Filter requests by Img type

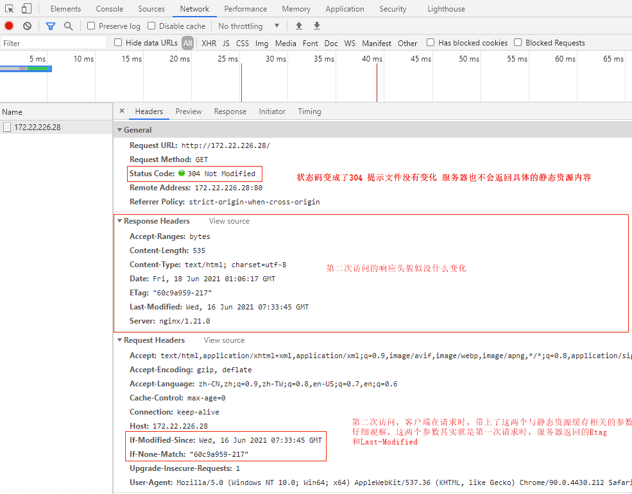[262, 43]
